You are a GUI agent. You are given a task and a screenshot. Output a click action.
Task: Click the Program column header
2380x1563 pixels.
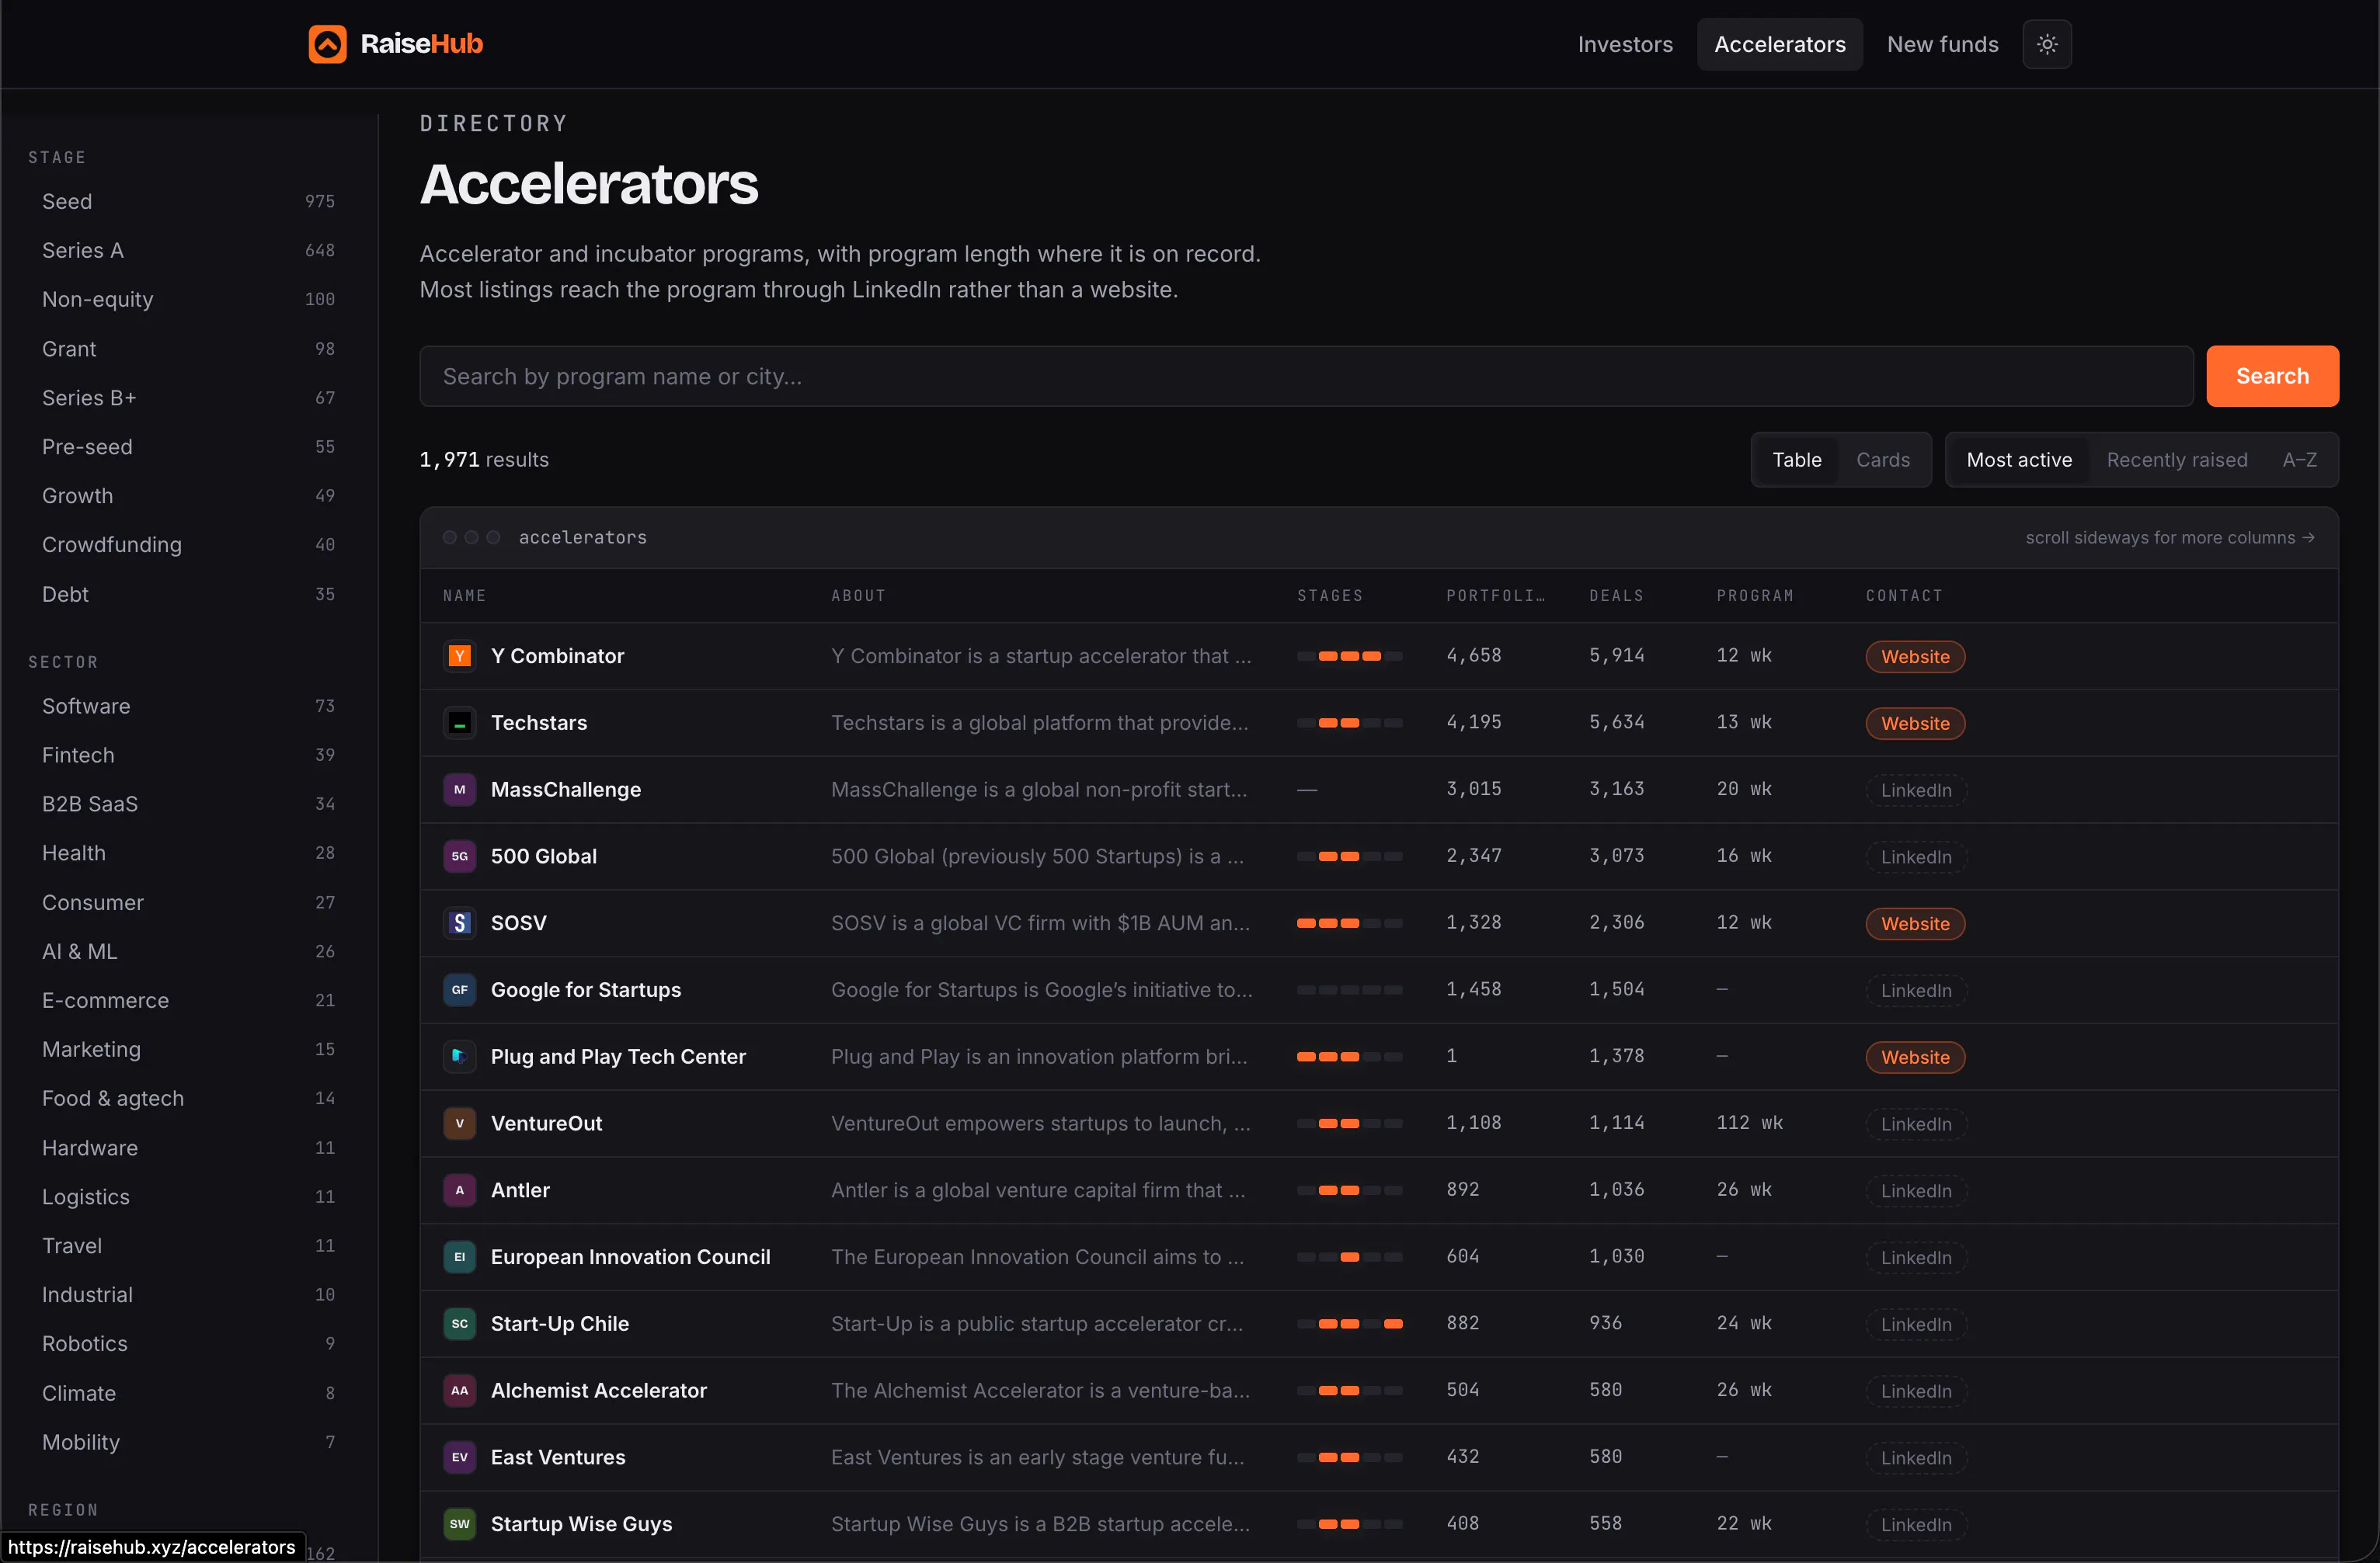tap(1755, 596)
